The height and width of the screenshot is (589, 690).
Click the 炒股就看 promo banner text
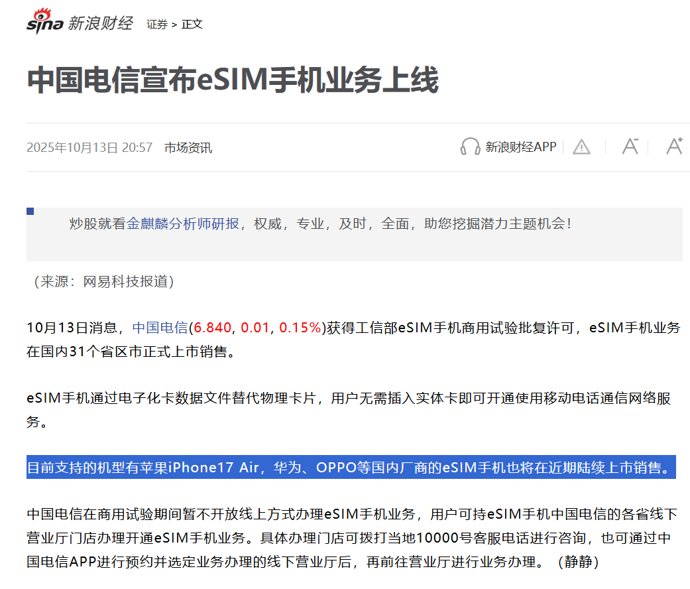click(x=320, y=224)
